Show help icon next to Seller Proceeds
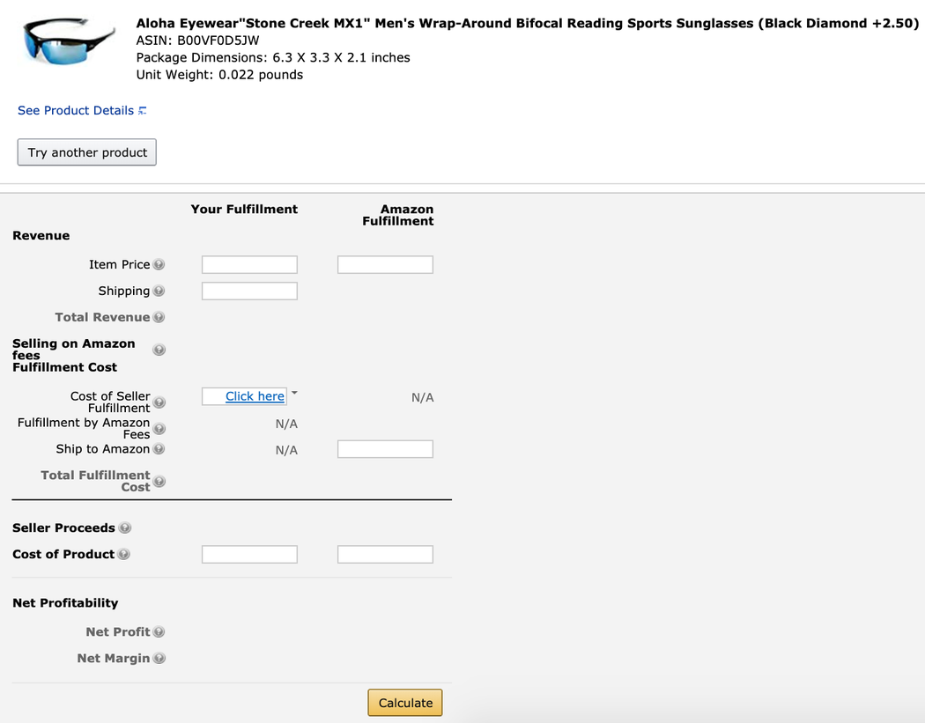 click(x=124, y=527)
